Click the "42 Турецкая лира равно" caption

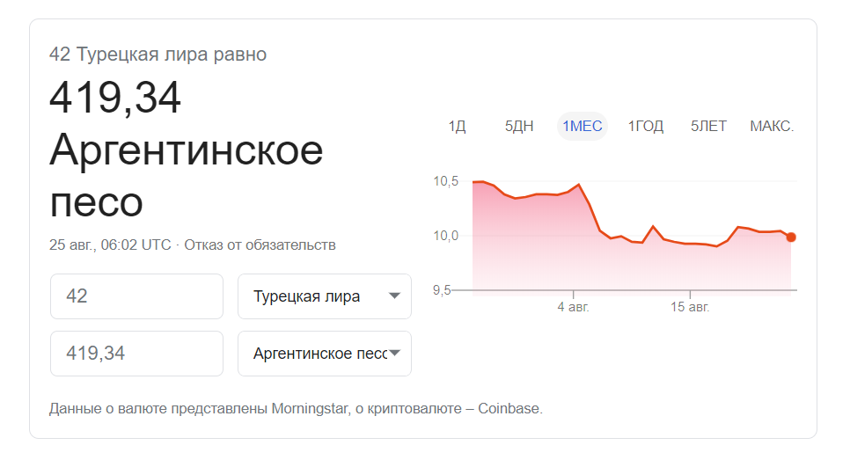[x=158, y=55]
